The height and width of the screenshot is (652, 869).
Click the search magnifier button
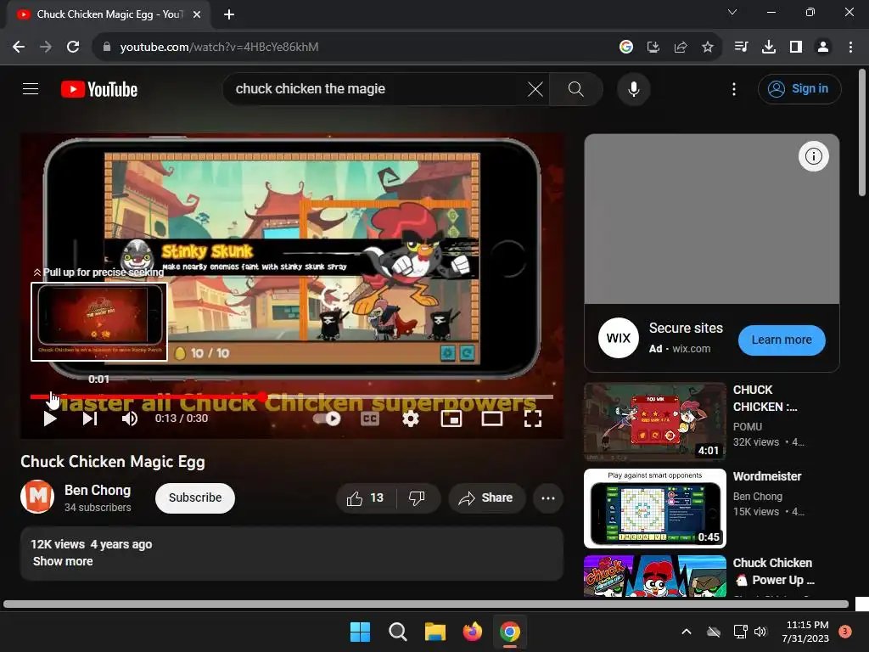click(576, 88)
